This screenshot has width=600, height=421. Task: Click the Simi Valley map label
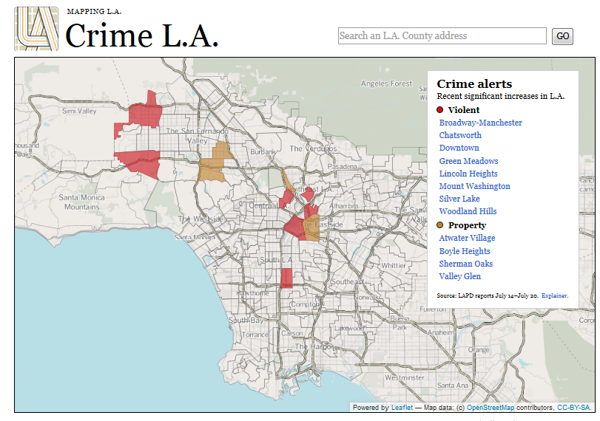pos(79,112)
